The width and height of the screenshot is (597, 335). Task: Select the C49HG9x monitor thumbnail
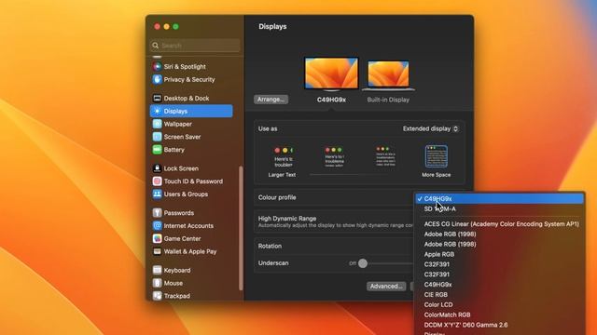[331, 74]
